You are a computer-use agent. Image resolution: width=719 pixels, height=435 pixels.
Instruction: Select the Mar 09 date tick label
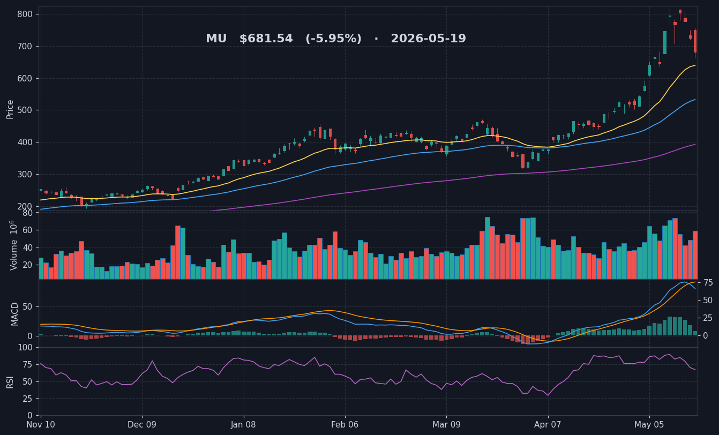tap(446, 424)
